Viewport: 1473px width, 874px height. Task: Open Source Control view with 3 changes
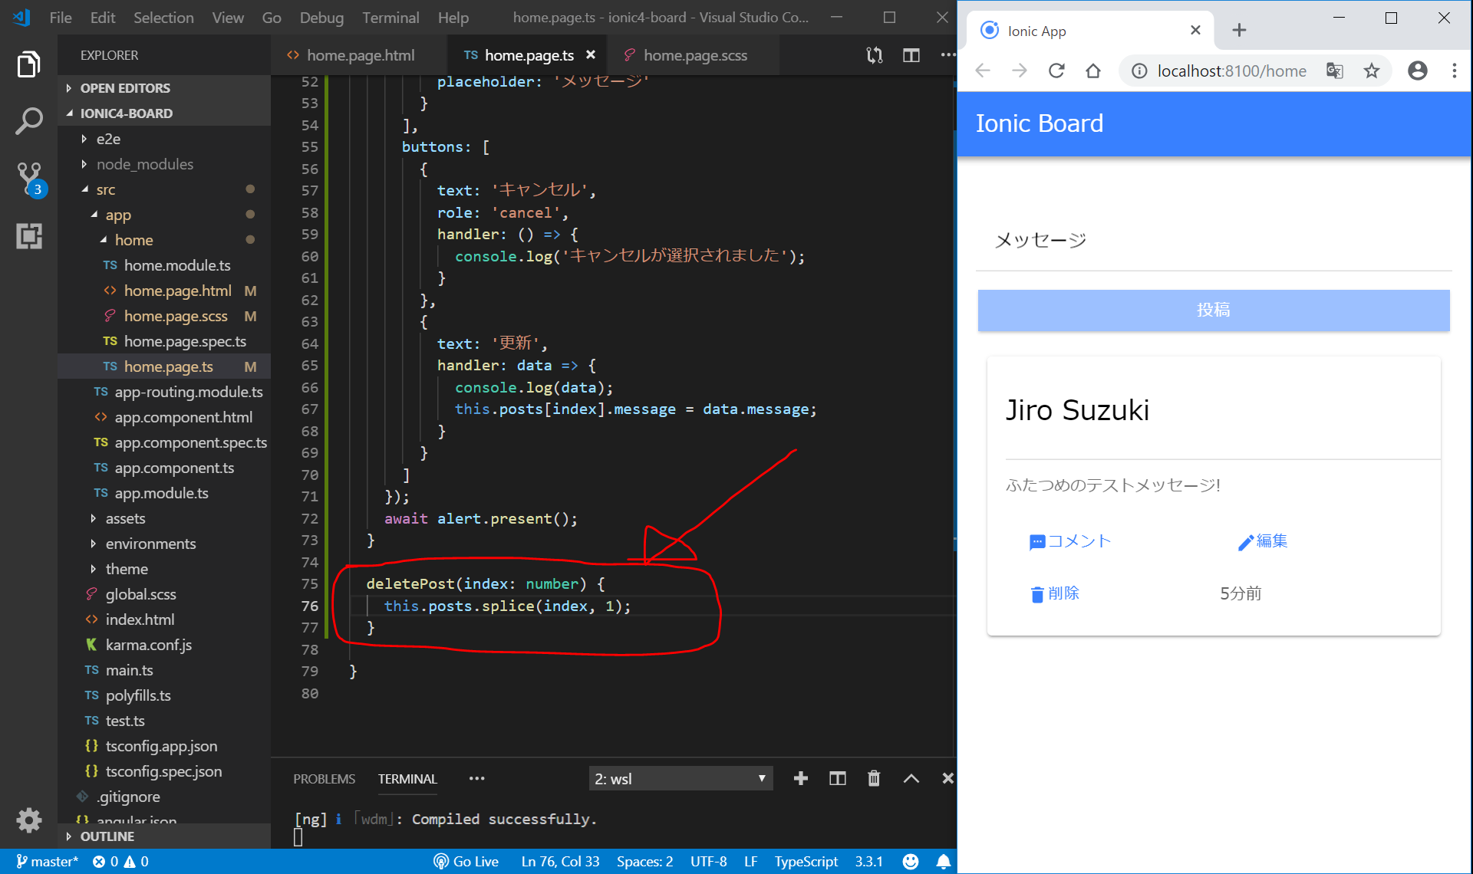29,177
